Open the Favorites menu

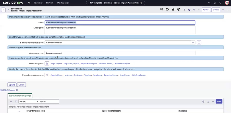point(38,3)
